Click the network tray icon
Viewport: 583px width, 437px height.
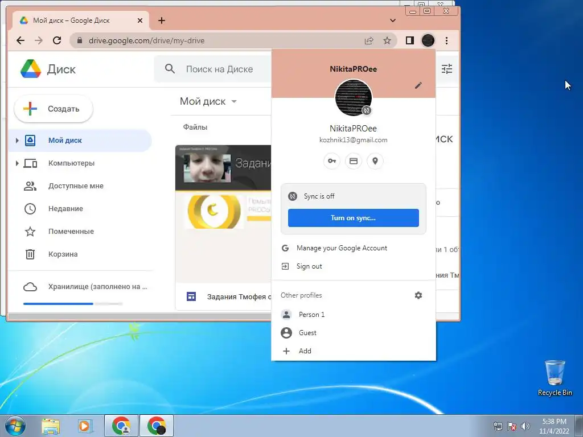pos(498,426)
